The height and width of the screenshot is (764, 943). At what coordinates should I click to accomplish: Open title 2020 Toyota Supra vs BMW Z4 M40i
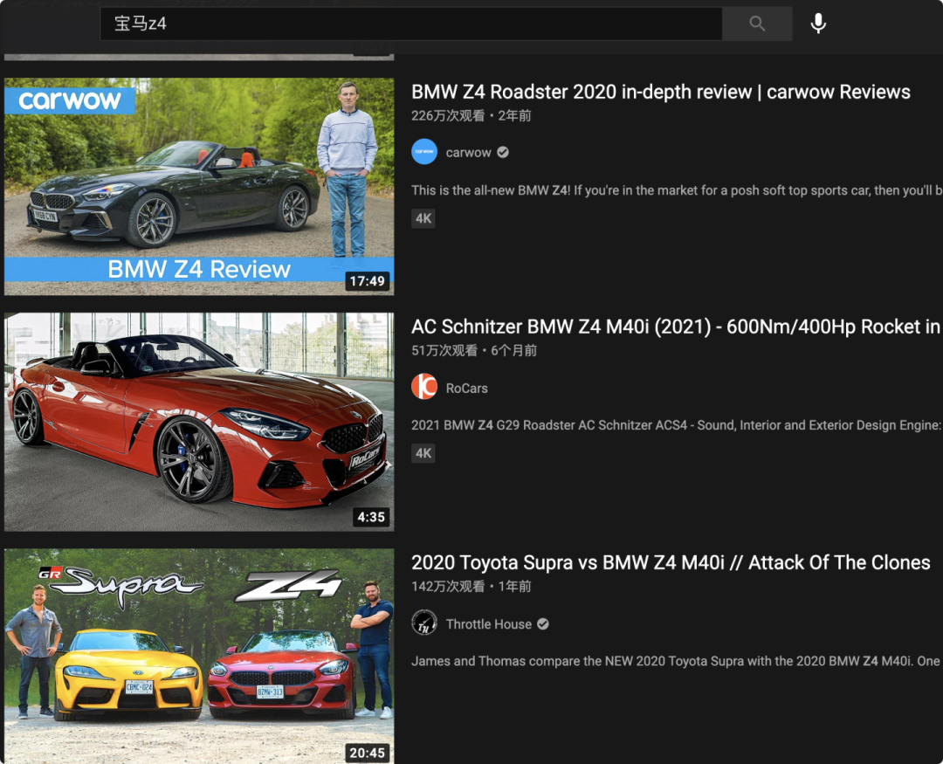point(671,562)
